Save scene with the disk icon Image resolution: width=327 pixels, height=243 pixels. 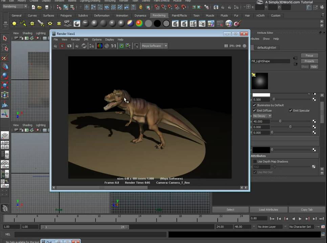pyautogui.click(x=47, y=7)
